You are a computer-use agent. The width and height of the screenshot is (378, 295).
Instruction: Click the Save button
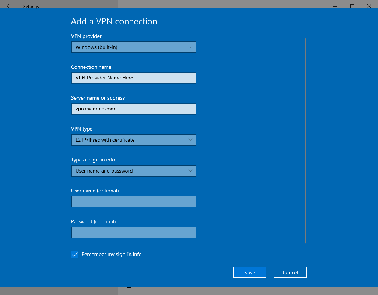249,272
